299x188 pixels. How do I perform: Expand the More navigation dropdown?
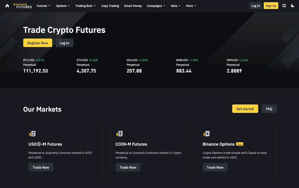pyautogui.click(x=191, y=5)
